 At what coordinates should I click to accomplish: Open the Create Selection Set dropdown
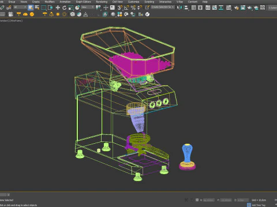point(163,7)
